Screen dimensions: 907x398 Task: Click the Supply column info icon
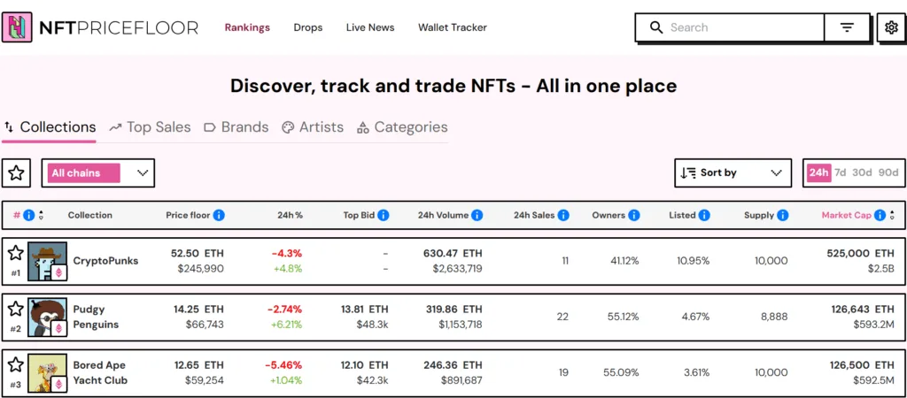(782, 215)
